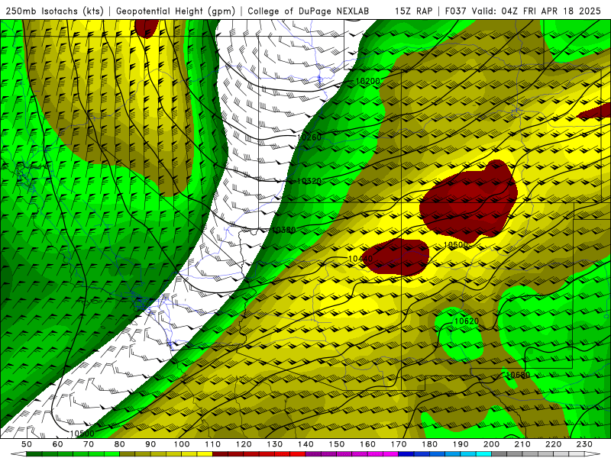
Task: Click the 50 value on the color scale
Action: pos(27,444)
